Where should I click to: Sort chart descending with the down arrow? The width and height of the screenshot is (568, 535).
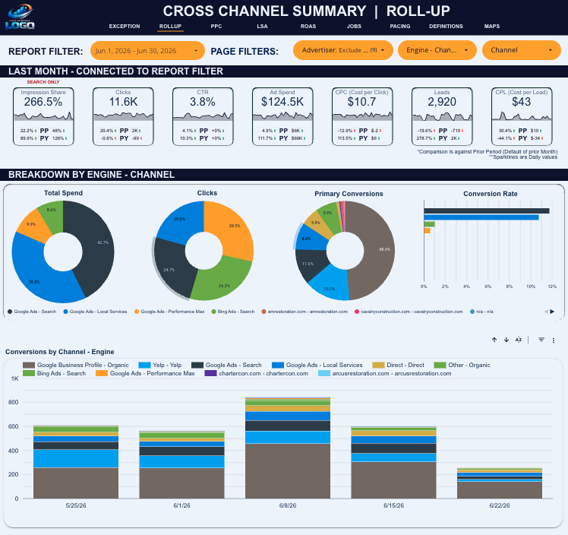point(506,340)
